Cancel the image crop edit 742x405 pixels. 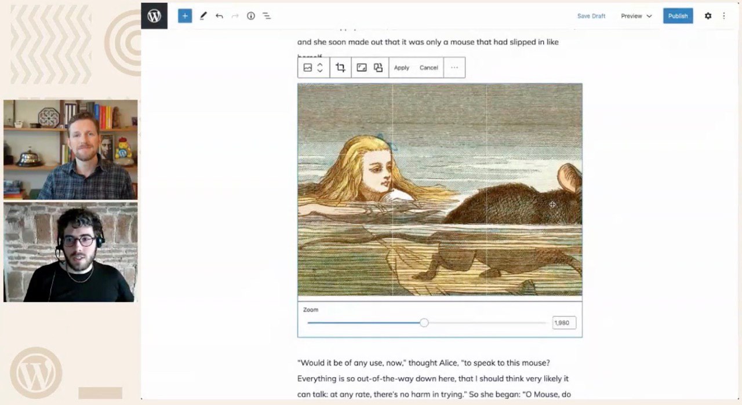coord(429,68)
